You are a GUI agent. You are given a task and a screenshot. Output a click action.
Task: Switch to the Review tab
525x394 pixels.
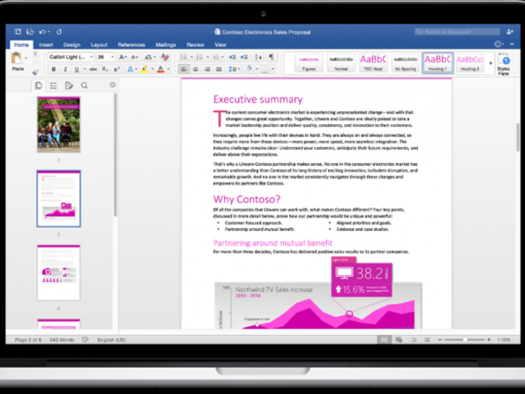point(195,44)
